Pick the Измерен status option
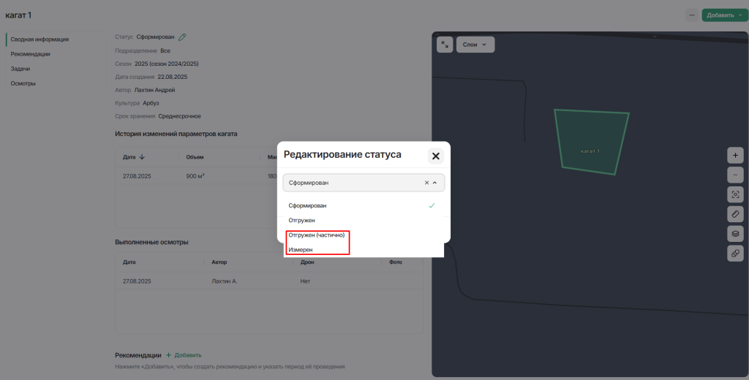Screen dimensions: 749x380 [x=301, y=249]
